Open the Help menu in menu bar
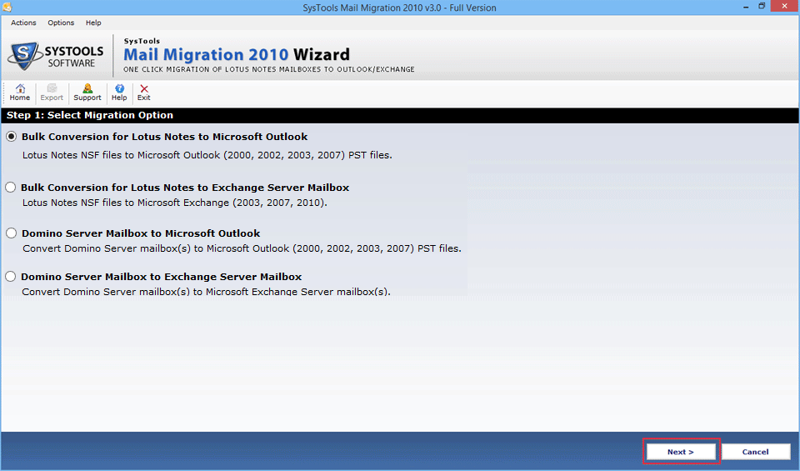Viewport: 800px width, 471px height. [93, 23]
